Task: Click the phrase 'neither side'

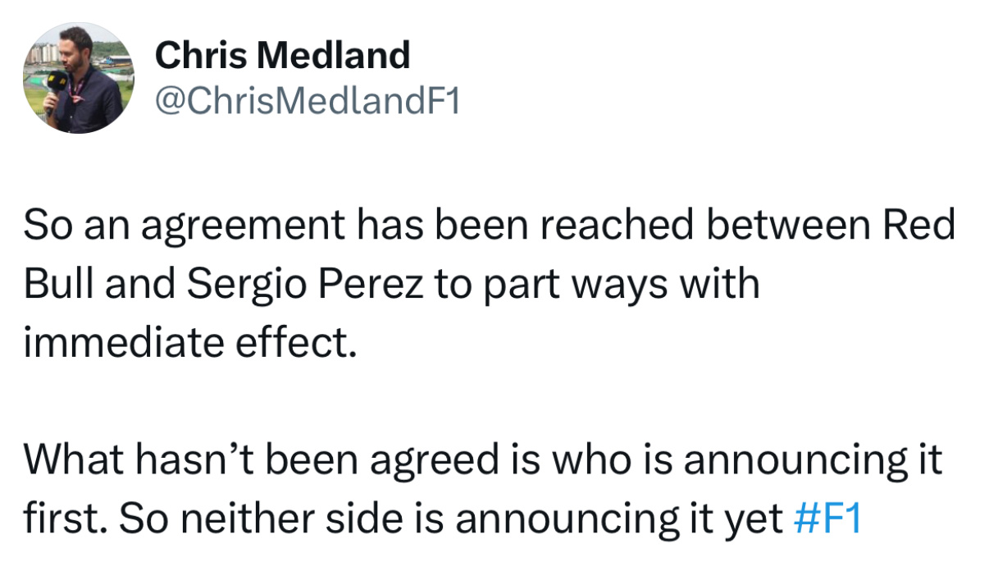Action: point(261,518)
